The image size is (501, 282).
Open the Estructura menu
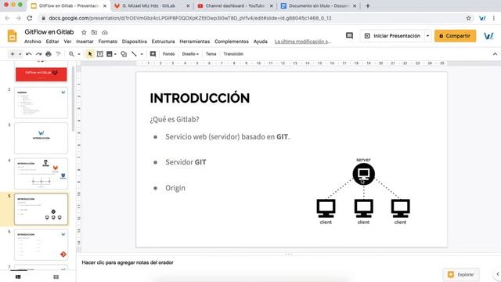[x=164, y=42]
